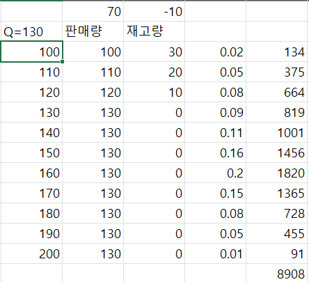This screenshot has width=309, height=282.
Task: Select the 150 cell in the Q=130 column
Action: point(31,152)
